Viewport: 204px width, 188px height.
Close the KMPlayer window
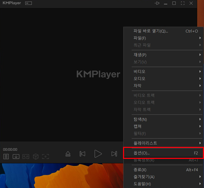coord(191,3)
